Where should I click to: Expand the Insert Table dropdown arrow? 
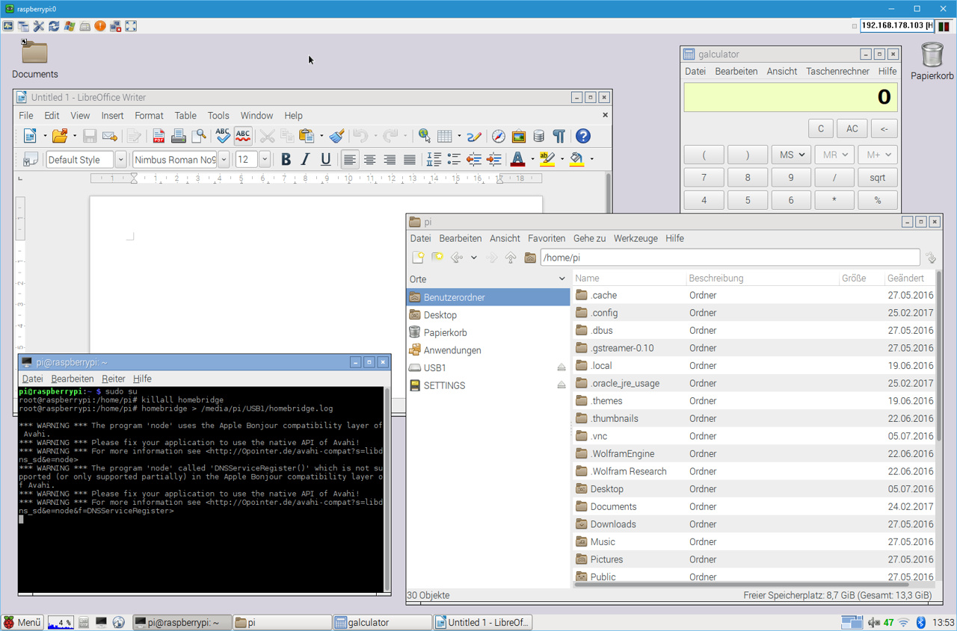[459, 136]
